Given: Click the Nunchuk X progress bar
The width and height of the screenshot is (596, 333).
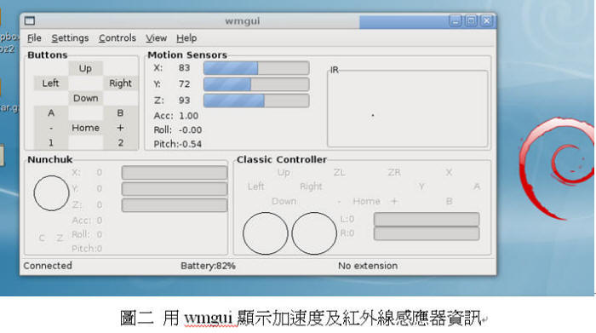Looking at the screenshot, I should click(175, 173).
